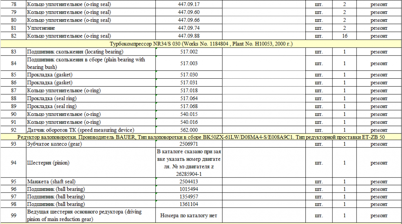402x224 pixels.
Task: Select row number 90 cell
Action: tap(13, 114)
